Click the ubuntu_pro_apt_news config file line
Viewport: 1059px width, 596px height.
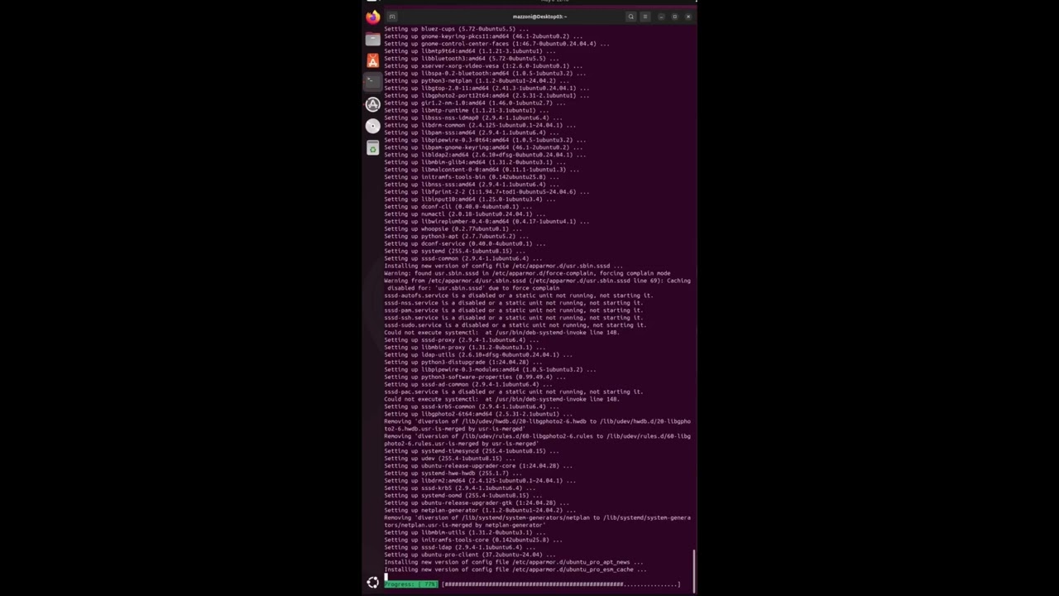tap(513, 562)
